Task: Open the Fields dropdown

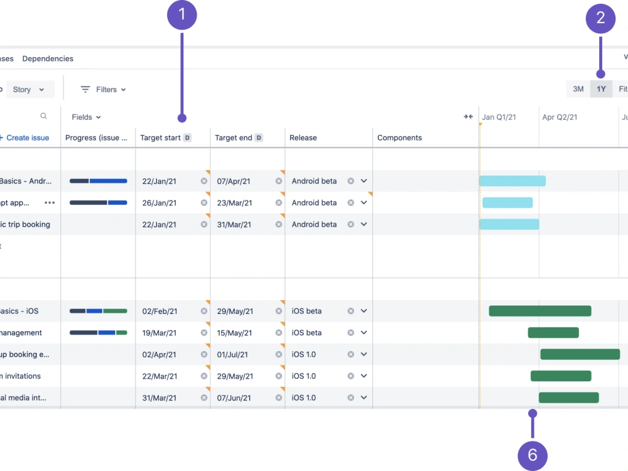Action: (85, 117)
